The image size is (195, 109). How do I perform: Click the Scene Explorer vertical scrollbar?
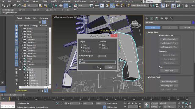50,57
